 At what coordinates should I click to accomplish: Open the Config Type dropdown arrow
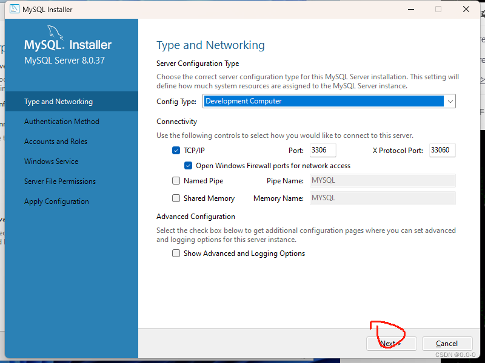click(450, 101)
